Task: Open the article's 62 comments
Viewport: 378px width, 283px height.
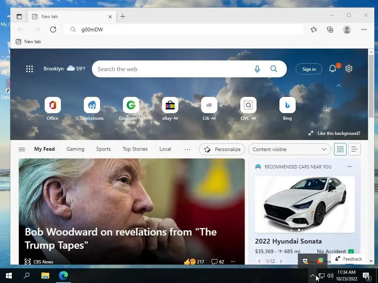Action: (218, 262)
